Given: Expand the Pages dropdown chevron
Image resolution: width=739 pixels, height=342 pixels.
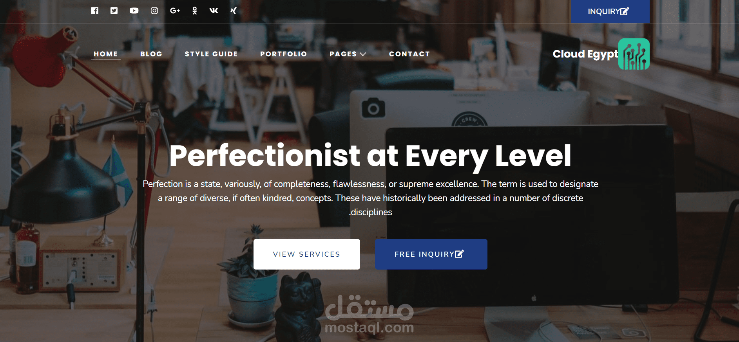Looking at the screenshot, I should point(363,54).
